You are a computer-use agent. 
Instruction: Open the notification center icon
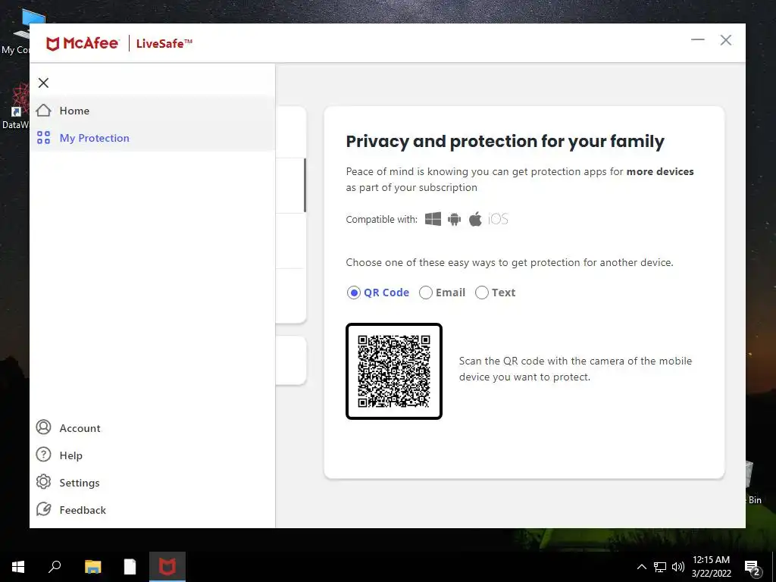pos(753,568)
